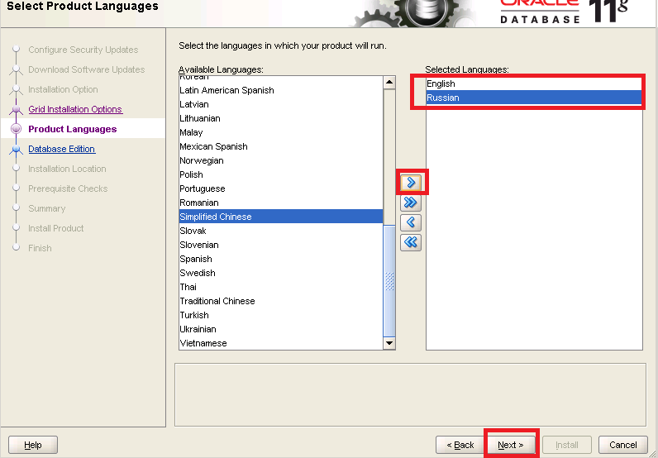The height and width of the screenshot is (458, 658).
Task: Select Lithuanian in Available Languages
Action: (x=281, y=118)
